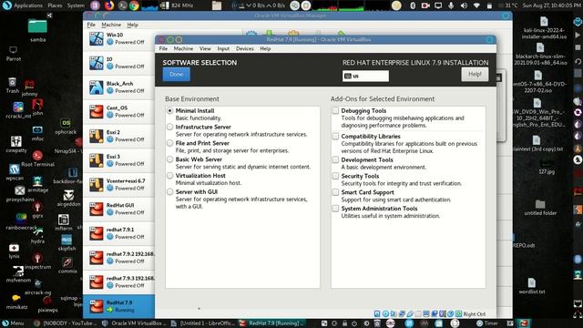This screenshot has height=328, width=583.
Task: Click Bluetooth icon in system tray
Action: point(413,5)
